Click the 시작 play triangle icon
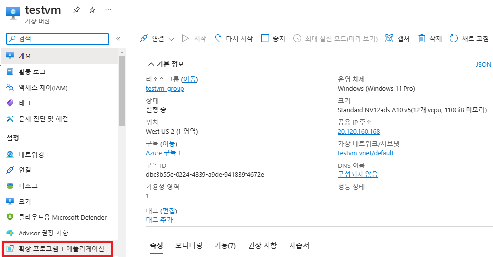 185,38
